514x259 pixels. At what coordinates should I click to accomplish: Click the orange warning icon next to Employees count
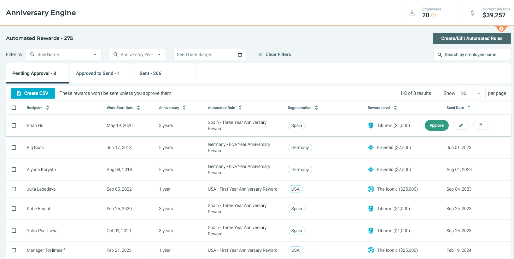click(x=434, y=15)
